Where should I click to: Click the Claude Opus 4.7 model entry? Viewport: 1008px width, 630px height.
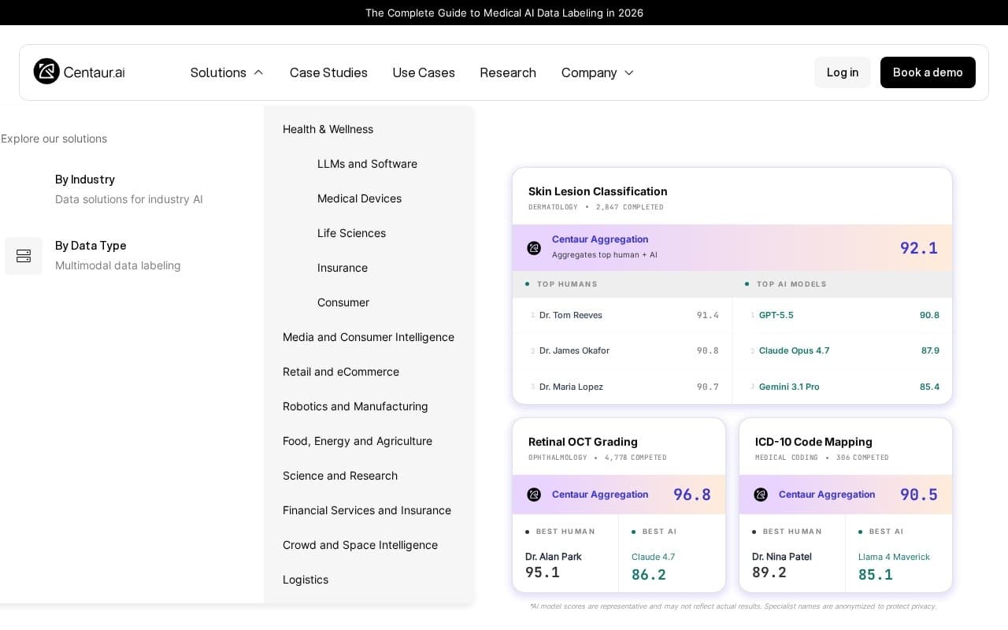pyautogui.click(x=794, y=350)
